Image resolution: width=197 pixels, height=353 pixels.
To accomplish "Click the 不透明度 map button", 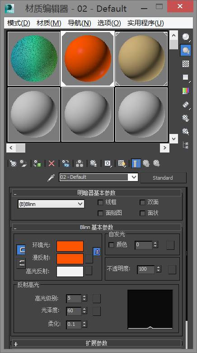I will pyautogui.click(x=172, y=269).
